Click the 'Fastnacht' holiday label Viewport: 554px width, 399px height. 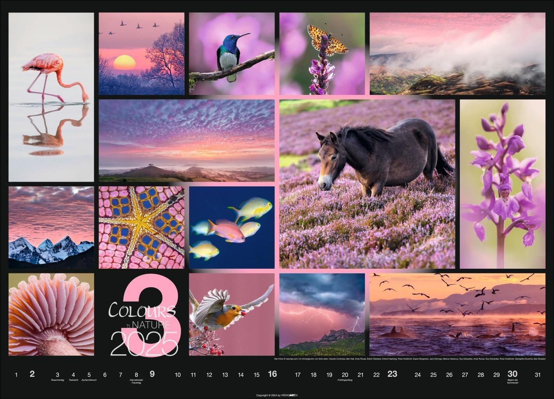click(73, 380)
